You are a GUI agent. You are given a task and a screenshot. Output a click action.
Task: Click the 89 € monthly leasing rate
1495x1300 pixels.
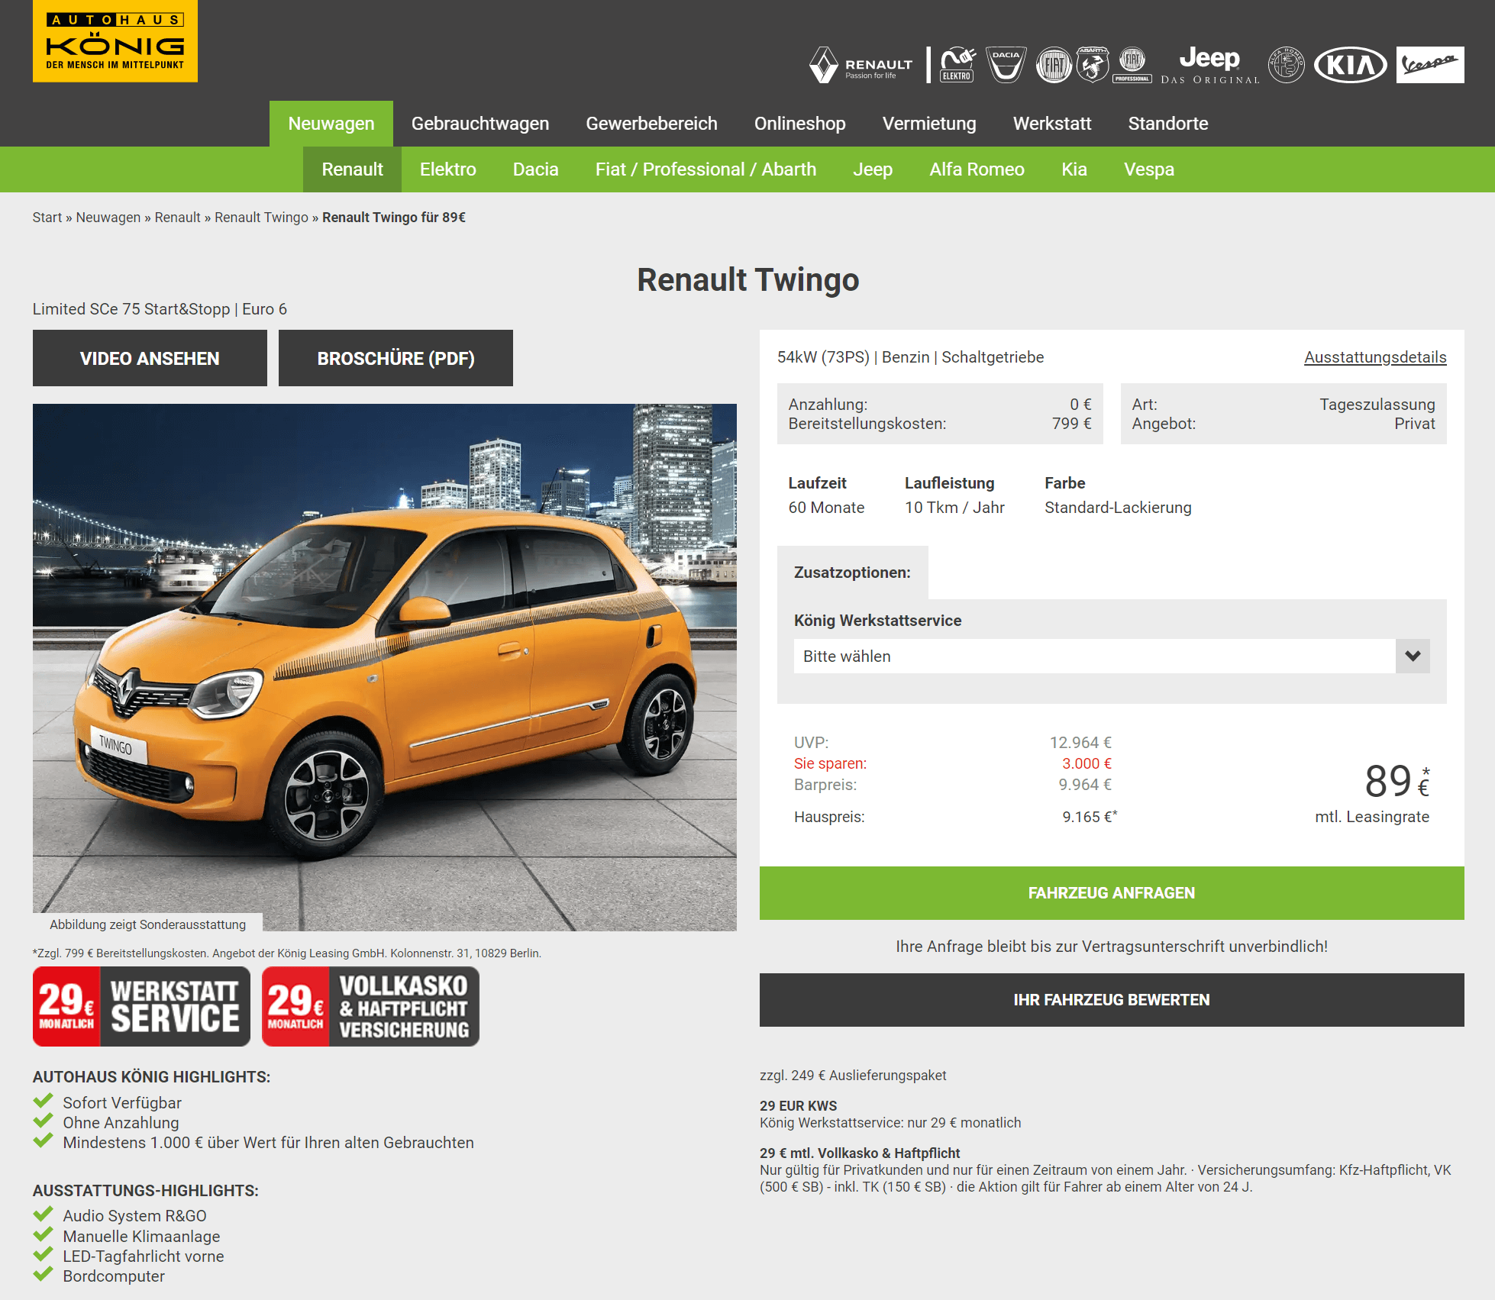pyautogui.click(x=1397, y=782)
